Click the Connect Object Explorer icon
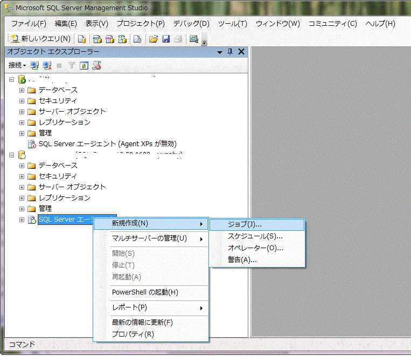 click(34, 65)
